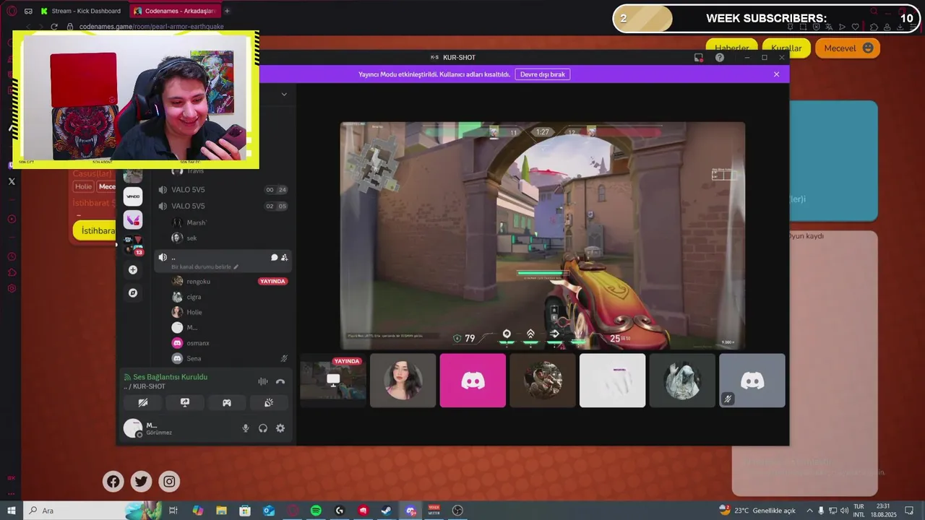Open the soundboard in Discord
925x520 pixels.
pyautogui.click(x=269, y=403)
